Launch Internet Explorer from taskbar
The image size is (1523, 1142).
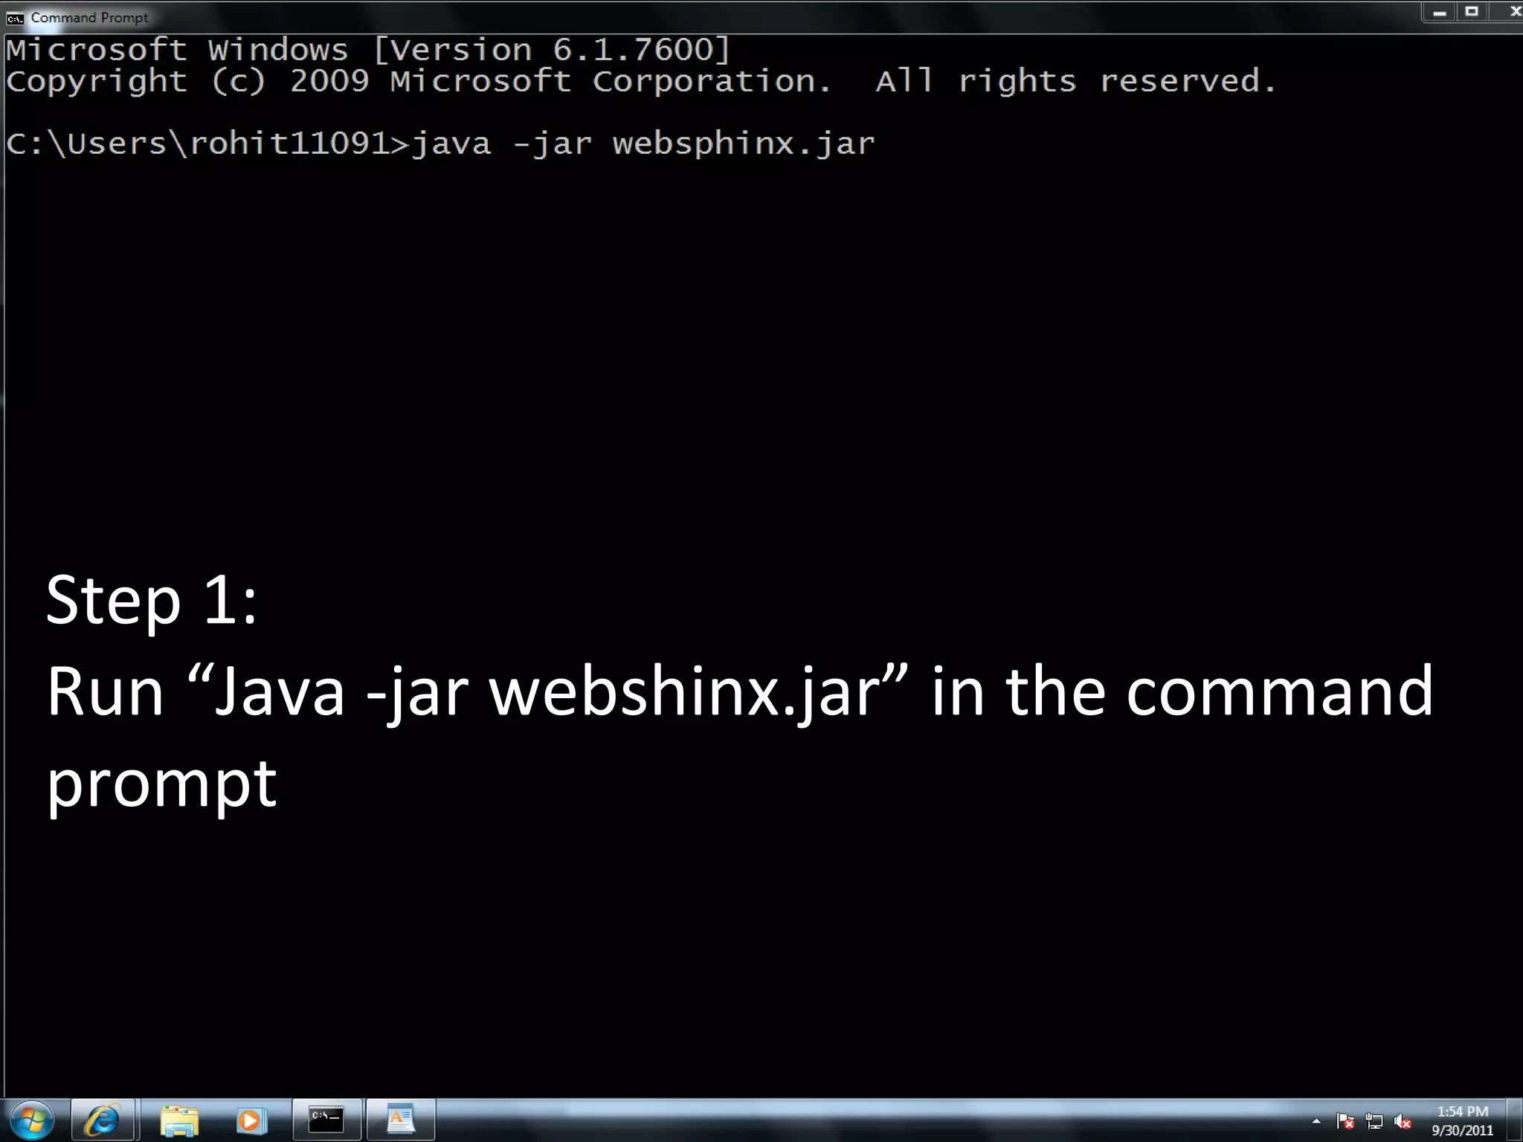coord(103,1120)
